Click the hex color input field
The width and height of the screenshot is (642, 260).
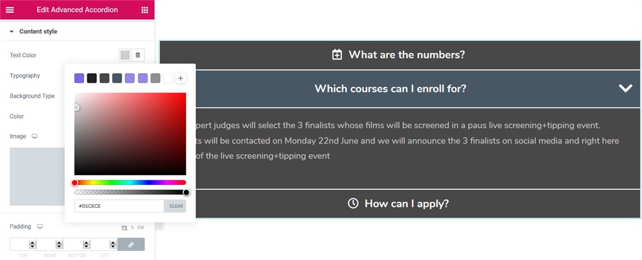coord(119,206)
